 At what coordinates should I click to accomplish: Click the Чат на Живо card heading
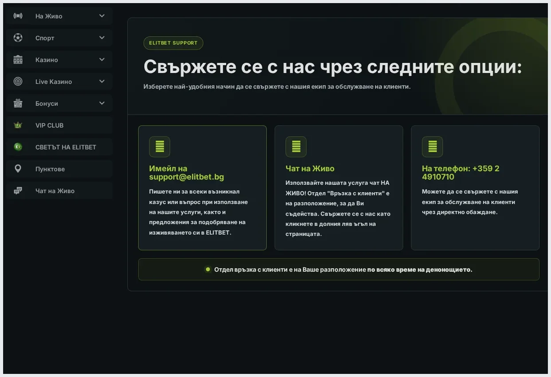coord(310,168)
